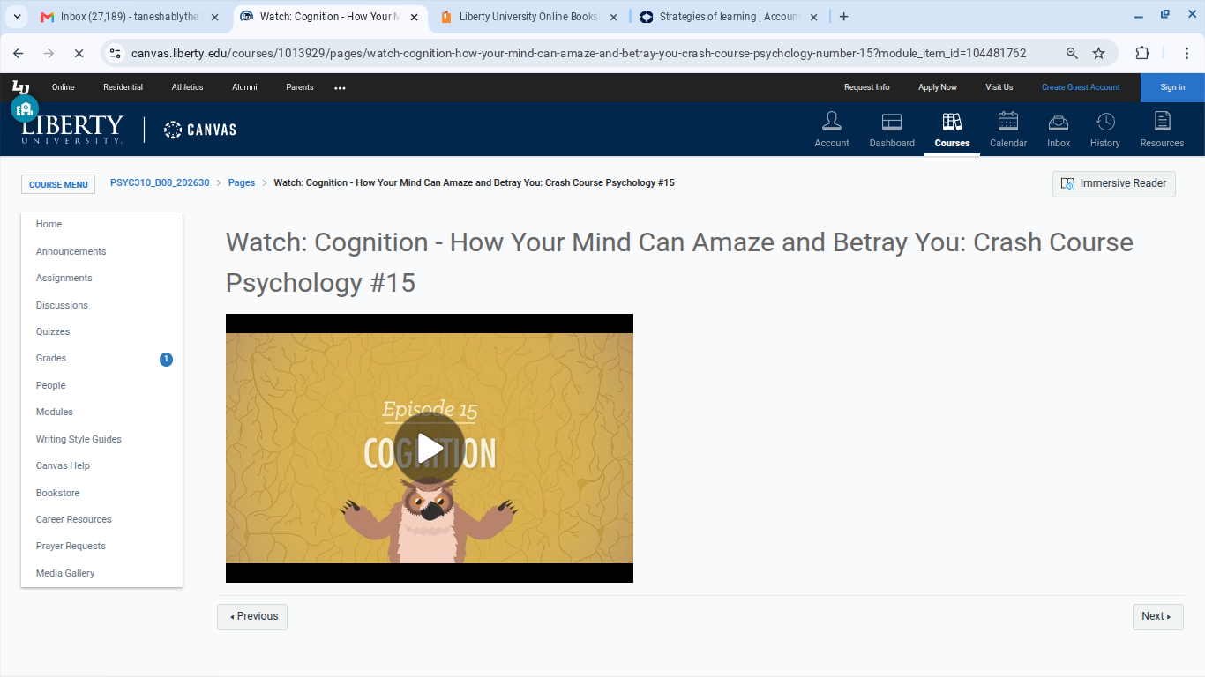Toggle the Course Menu button
Screen dimensions: 1205x677
tap(58, 184)
